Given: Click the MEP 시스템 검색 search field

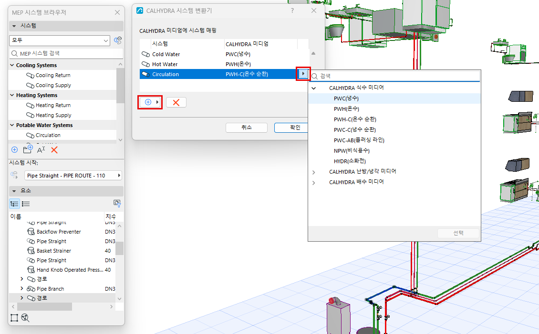Looking at the screenshot, I should [66, 53].
